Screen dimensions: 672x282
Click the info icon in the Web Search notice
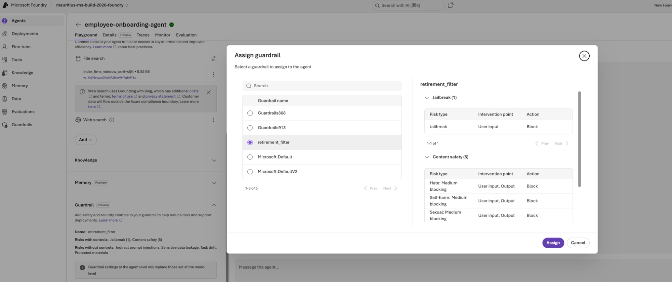82,92
